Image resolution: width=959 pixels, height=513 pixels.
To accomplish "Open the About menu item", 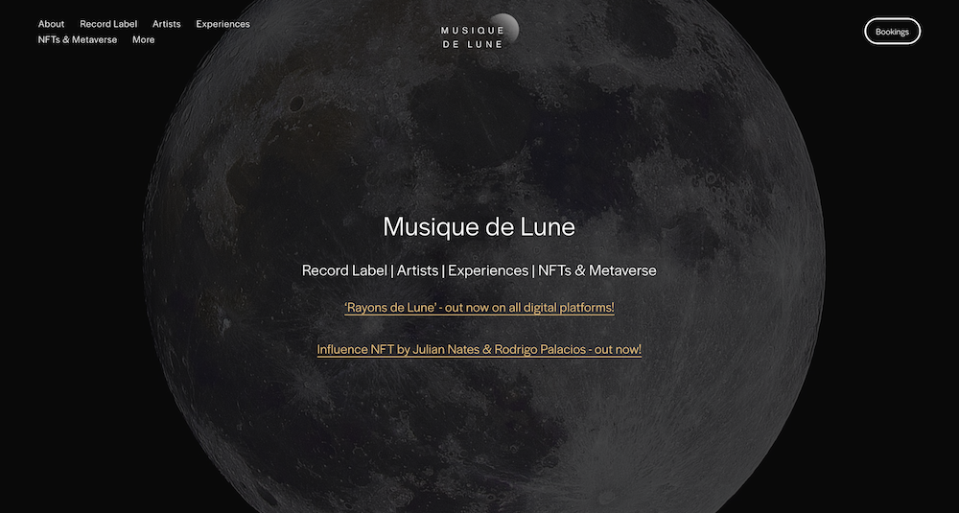I will (x=51, y=24).
